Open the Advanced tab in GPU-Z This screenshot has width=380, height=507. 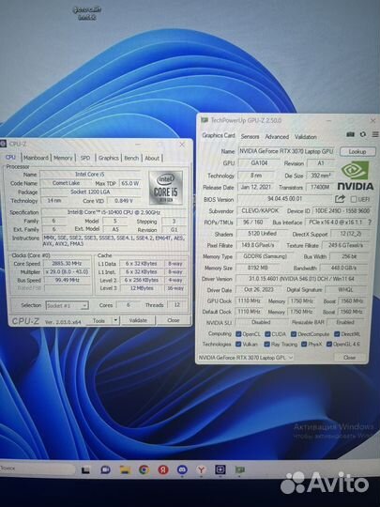277,137
